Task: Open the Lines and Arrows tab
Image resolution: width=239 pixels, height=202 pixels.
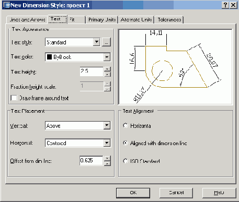Action: pyautogui.click(x=27, y=20)
